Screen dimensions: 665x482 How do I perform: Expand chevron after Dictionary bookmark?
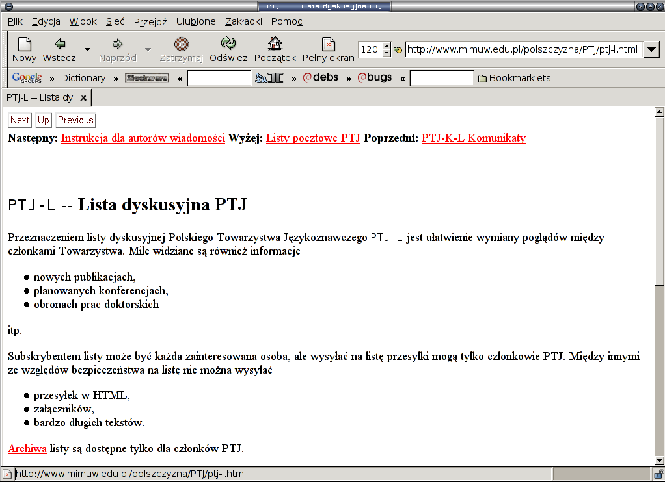(x=115, y=79)
